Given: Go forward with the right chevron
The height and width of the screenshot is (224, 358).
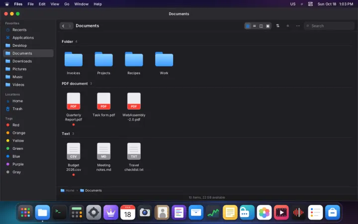Looking at the screenshot, I should tap(70, 26).
